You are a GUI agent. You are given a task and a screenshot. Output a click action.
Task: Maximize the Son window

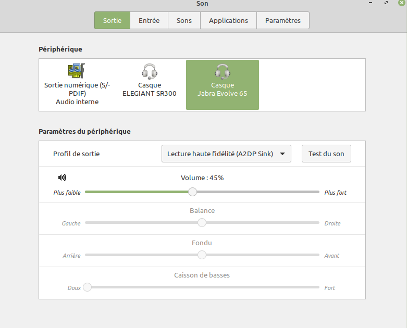pyautogui.click(x=386, y=3)
